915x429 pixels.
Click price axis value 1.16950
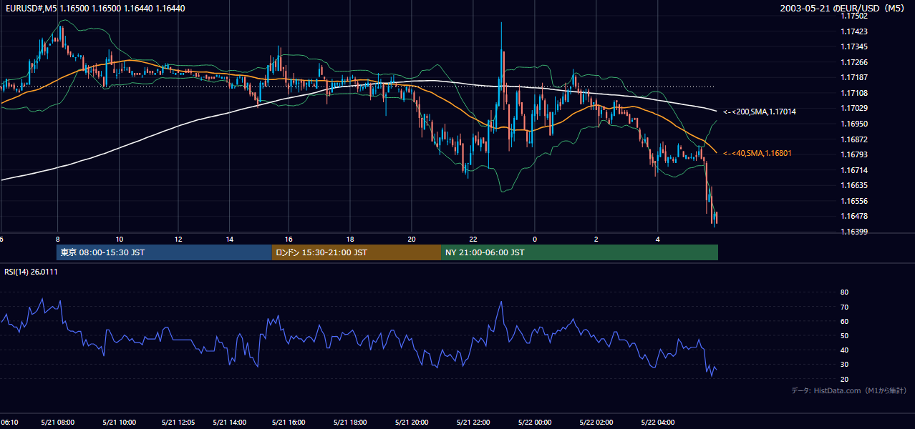[853, 124]
